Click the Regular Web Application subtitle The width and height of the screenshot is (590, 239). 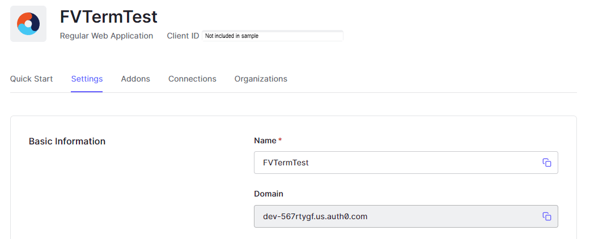click(107, 36)
